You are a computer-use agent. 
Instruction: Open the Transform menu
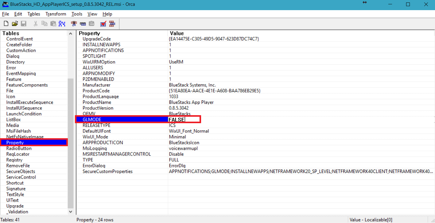point(56,14)
